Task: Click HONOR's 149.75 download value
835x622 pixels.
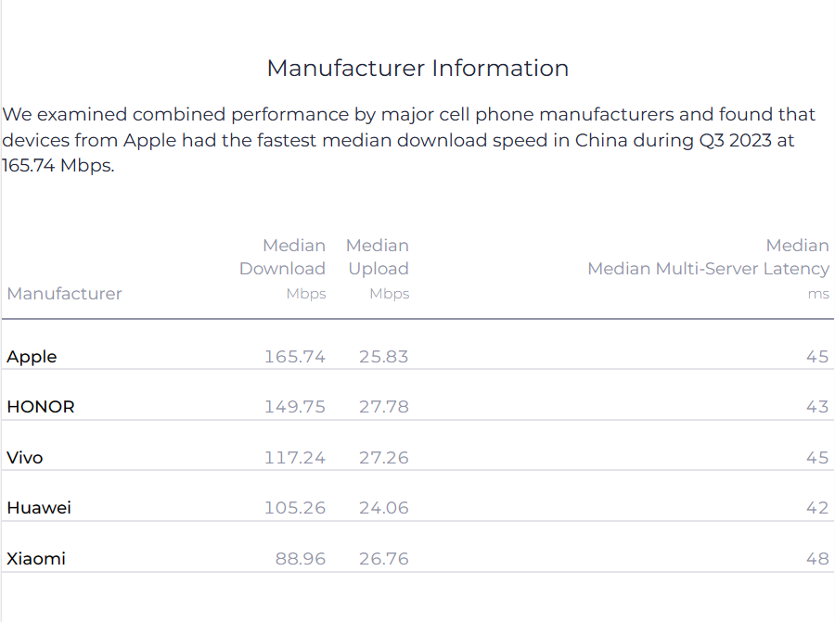Action: 295,407
